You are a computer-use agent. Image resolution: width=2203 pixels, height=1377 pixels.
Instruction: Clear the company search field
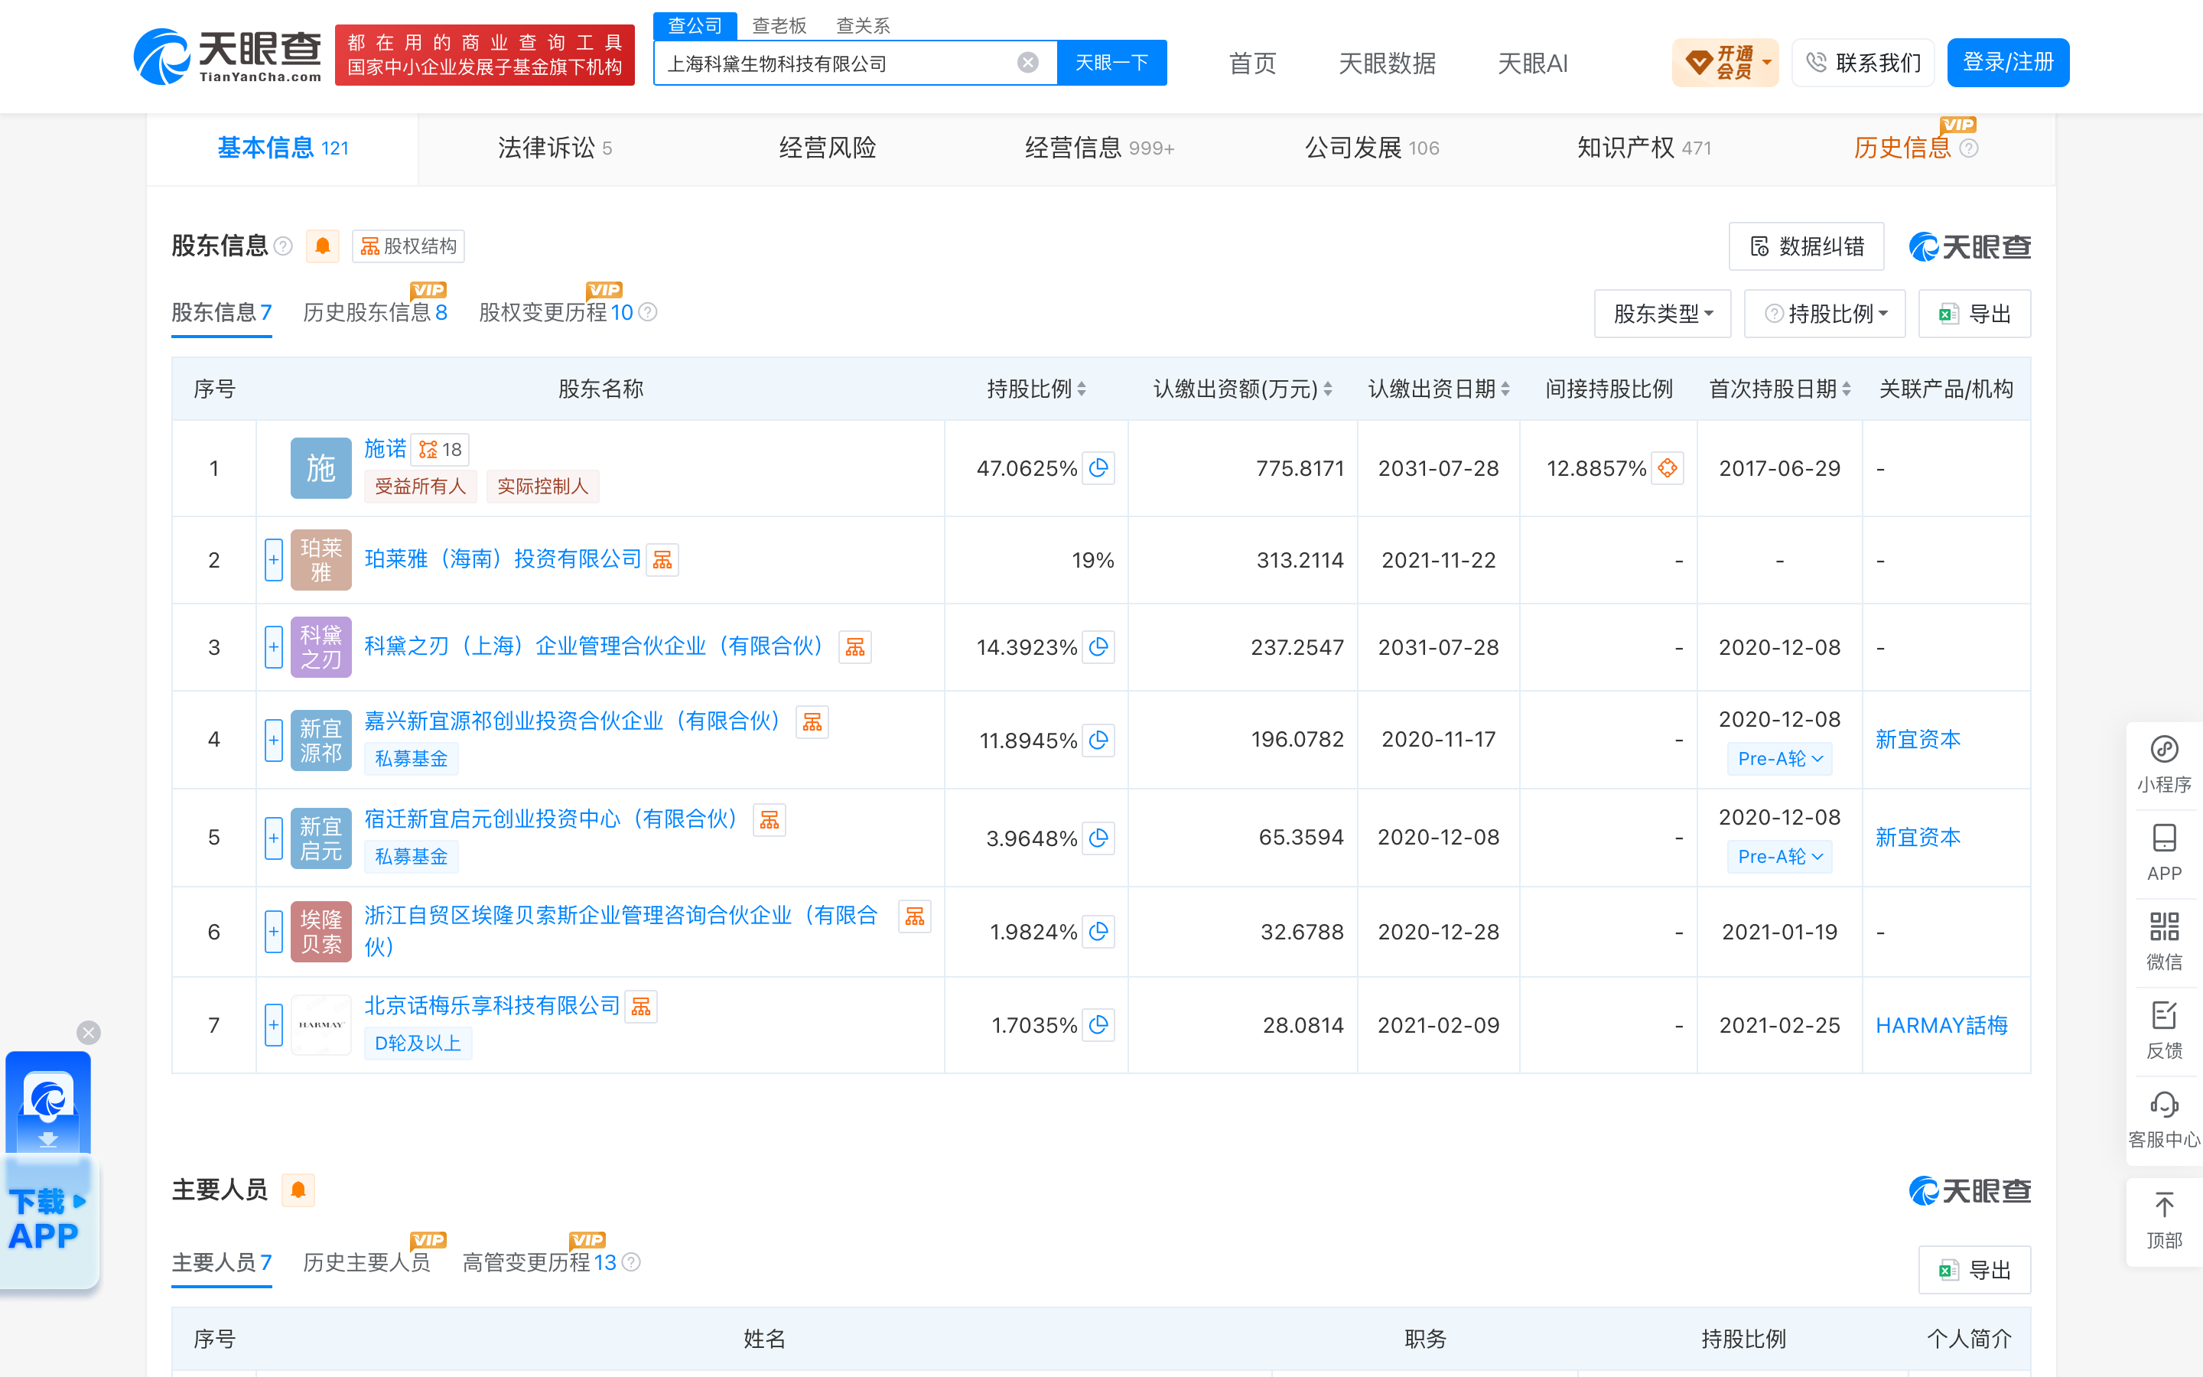1027,63
